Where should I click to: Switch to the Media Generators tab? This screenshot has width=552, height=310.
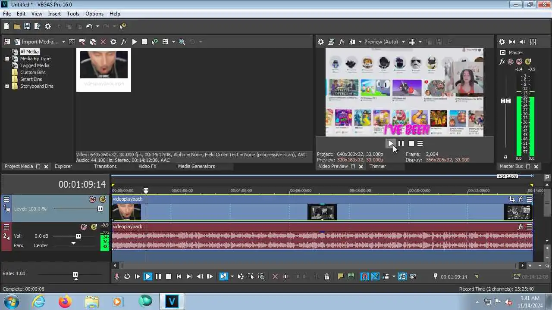pos(196,166)
